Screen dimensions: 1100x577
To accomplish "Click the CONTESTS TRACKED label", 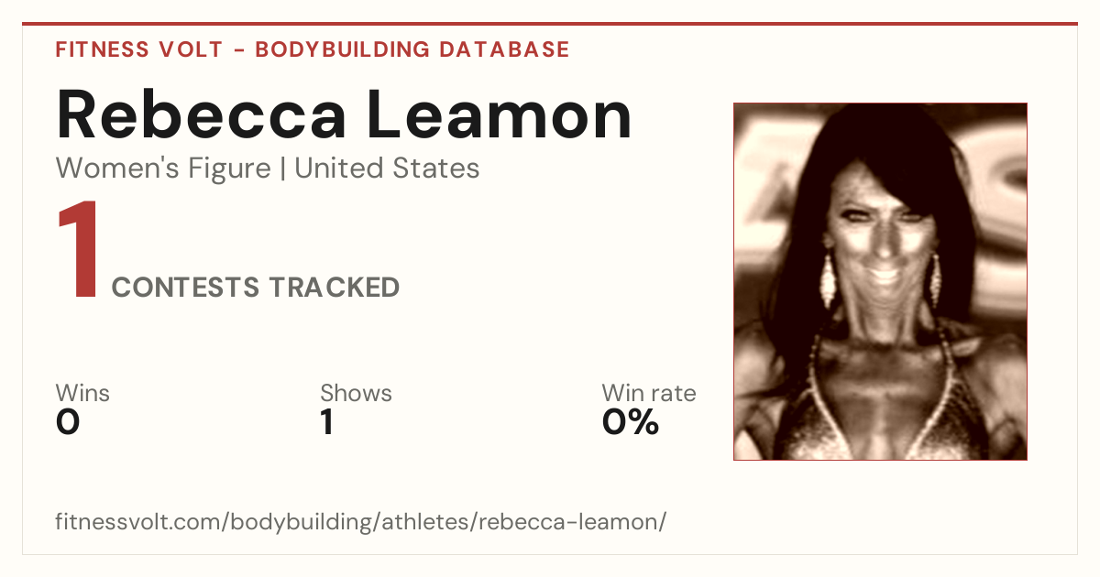I will pos(256,288).
